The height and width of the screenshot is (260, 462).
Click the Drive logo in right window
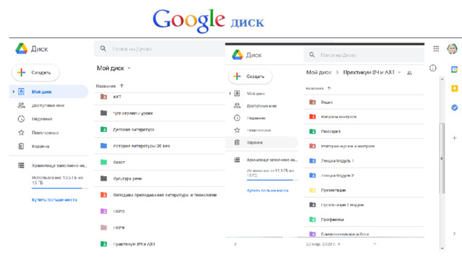tap(237, 55)
